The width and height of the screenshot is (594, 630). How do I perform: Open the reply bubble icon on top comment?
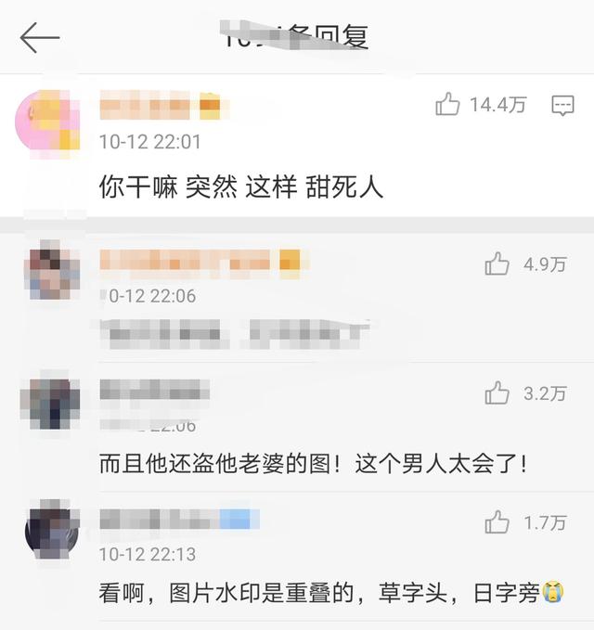coord(562,106)
